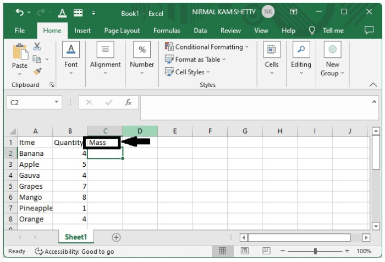Select the cell containing Pineapple

coord(35,208)
